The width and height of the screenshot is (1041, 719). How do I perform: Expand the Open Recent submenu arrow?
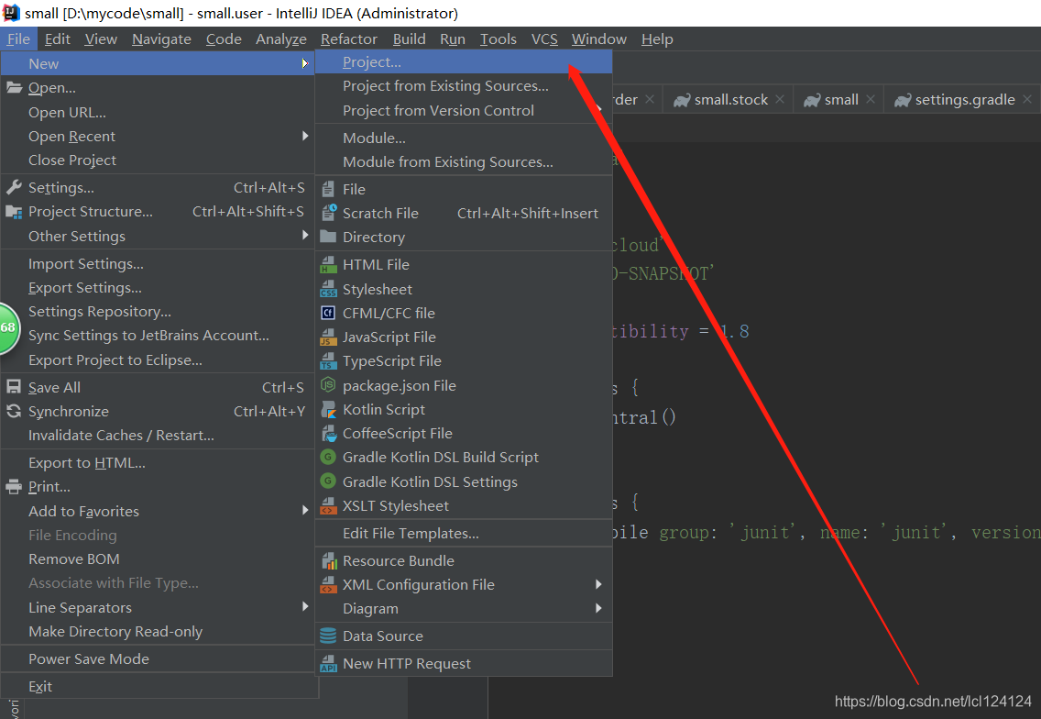point(305,136)
